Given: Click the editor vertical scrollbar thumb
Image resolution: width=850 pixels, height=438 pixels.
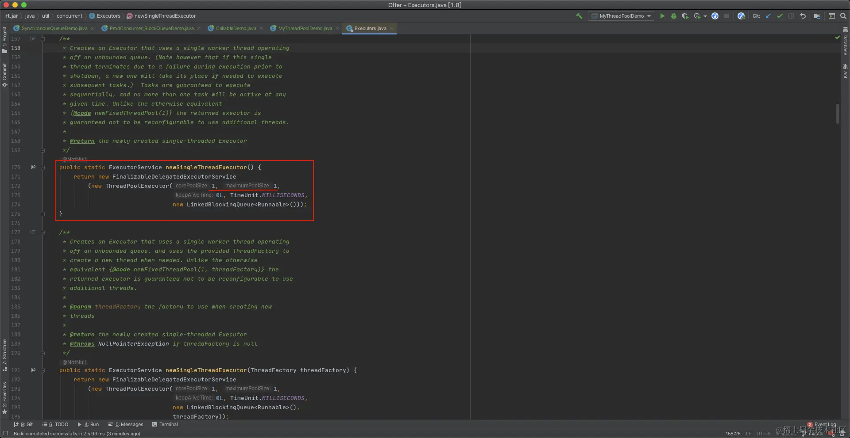Looking at the screenshot, I should (838, 114).
